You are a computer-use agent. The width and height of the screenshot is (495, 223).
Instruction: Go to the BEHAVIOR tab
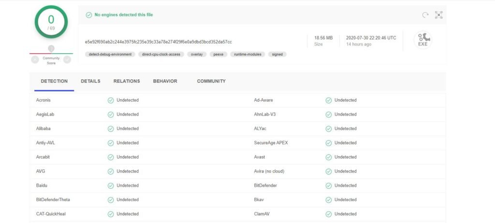[165, 81]
